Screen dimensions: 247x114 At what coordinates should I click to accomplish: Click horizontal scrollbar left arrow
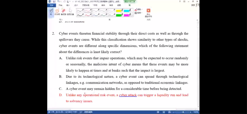pos(49,109)
